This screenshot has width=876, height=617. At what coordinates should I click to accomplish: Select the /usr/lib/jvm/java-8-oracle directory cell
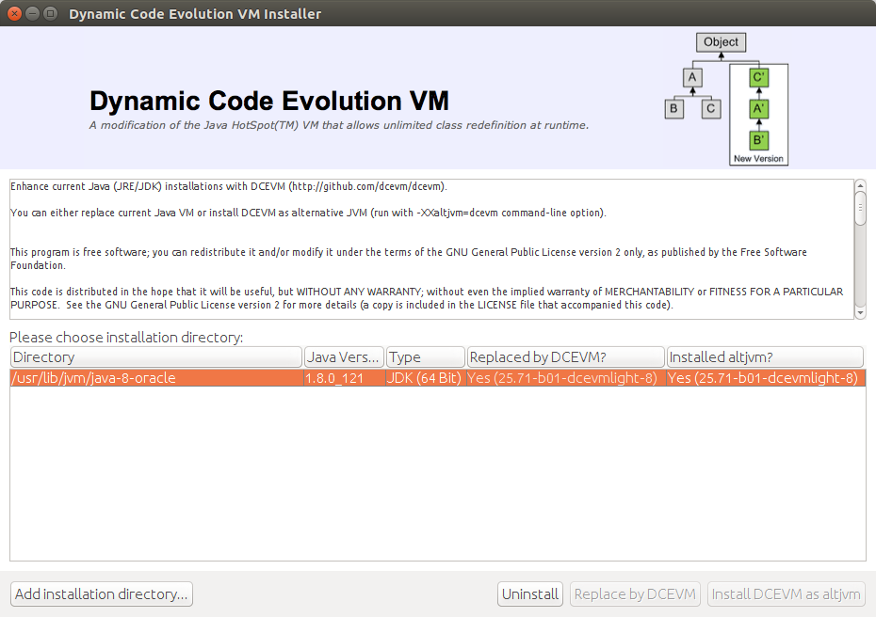tap(156, 378)
